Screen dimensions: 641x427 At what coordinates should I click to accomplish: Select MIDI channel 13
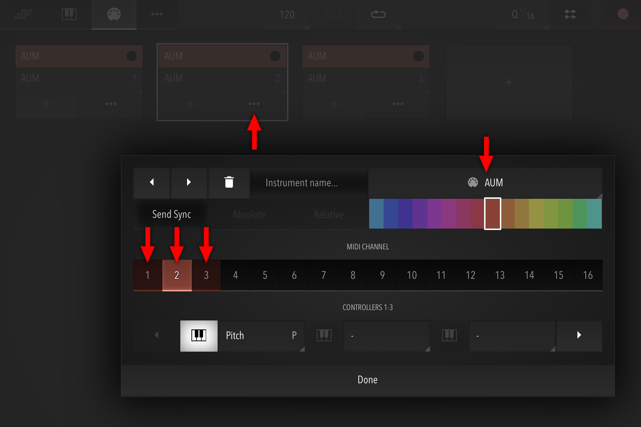pos(500,275)
